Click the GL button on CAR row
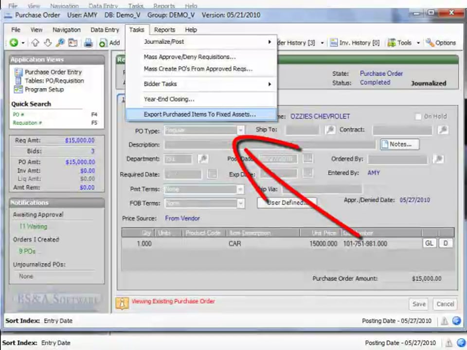Image resolution: width=467 pixels, height=350 pixels. coord(429,243)
